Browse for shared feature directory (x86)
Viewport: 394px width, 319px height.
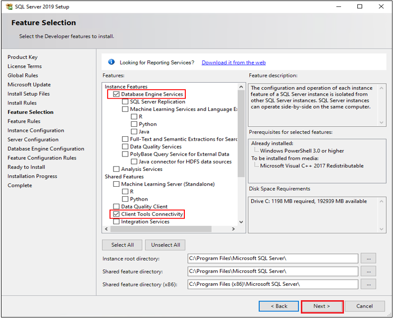point(368,284)
